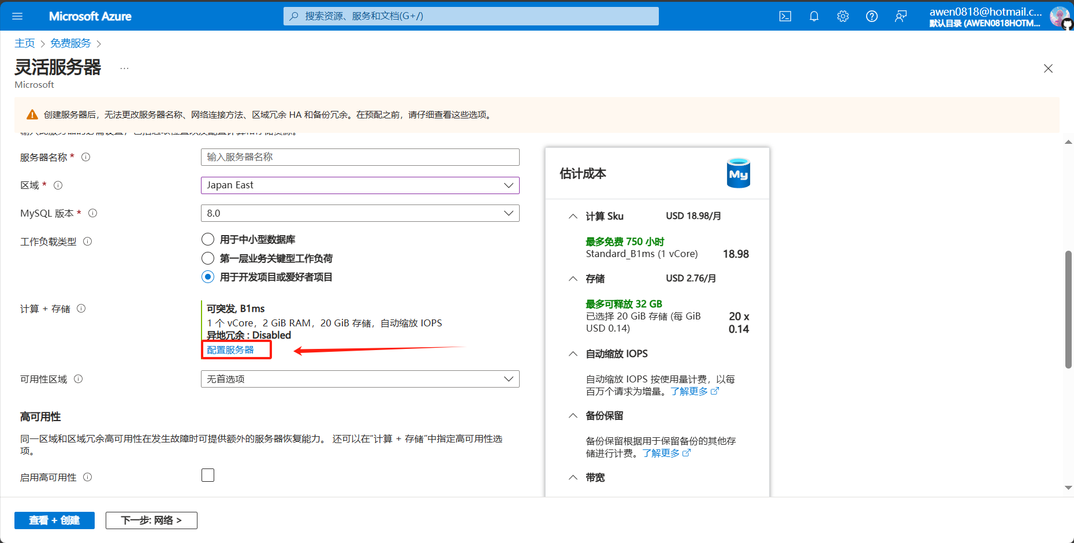Image resolution: width=1074 pixels, height=543 pixels.
Task: Open 了解更多 link under 自动缩放 IOPS
Action: click(x=689, y=391)
